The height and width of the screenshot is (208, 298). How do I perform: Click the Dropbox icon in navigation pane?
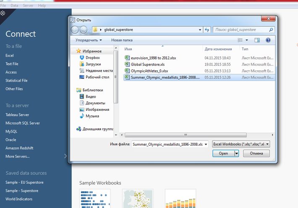click(82, 58)
